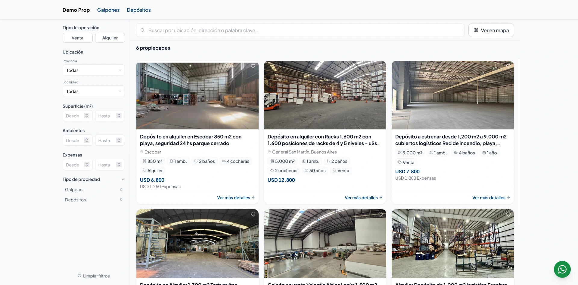The image size is (578, 285).
Task: Click the Alquiler tag on the Escobar card
Action: pyautogui.click(x=153, y=171)
